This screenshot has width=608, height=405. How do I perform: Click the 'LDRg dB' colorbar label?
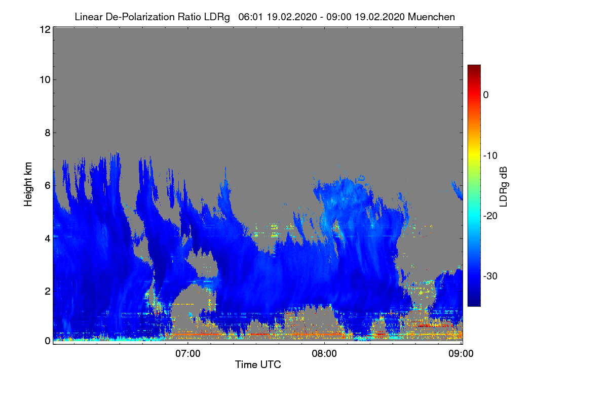tap(503, 186)
